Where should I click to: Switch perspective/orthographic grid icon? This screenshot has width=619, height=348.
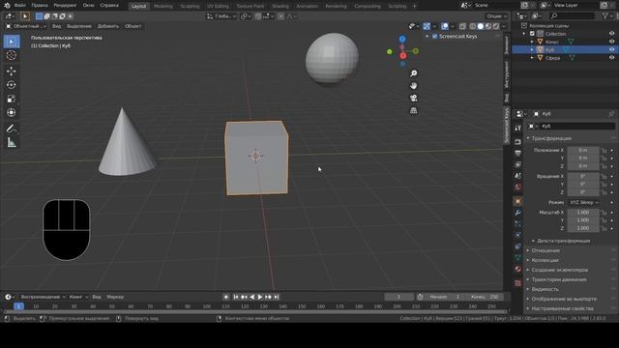[x=413, y=110]
